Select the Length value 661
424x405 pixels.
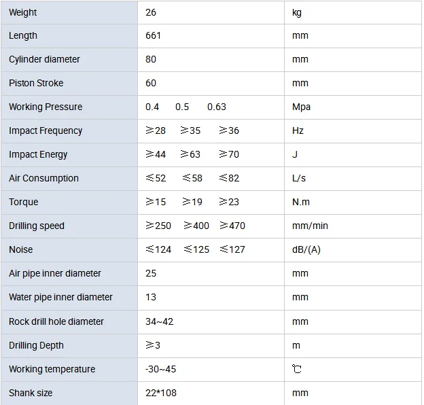point(153,35)
